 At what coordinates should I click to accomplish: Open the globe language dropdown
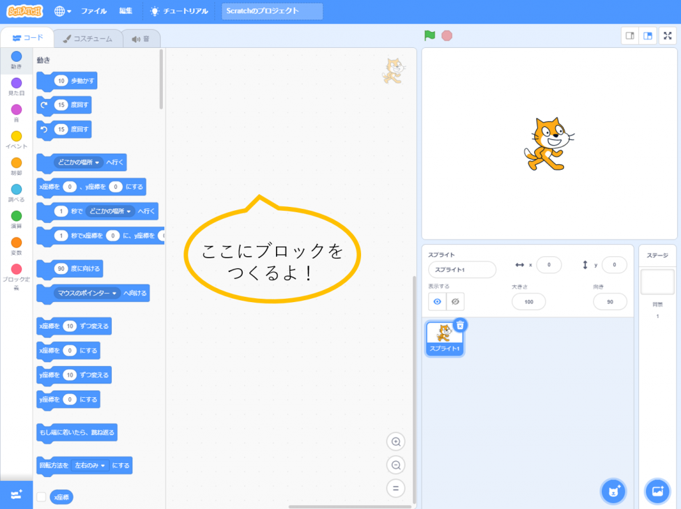[63, 11]
